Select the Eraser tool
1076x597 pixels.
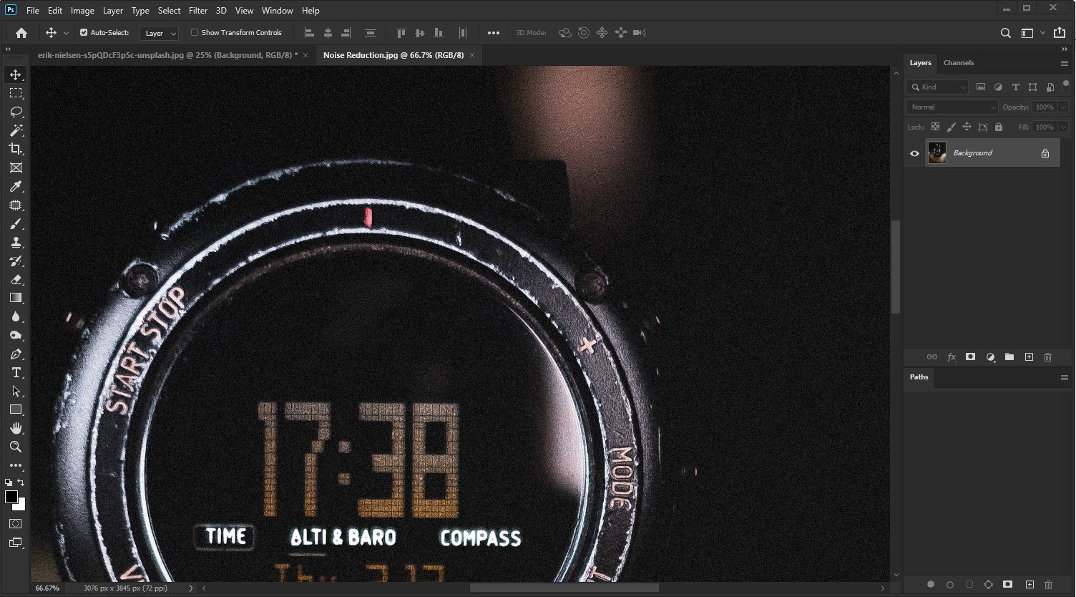(x=16, y=280)
